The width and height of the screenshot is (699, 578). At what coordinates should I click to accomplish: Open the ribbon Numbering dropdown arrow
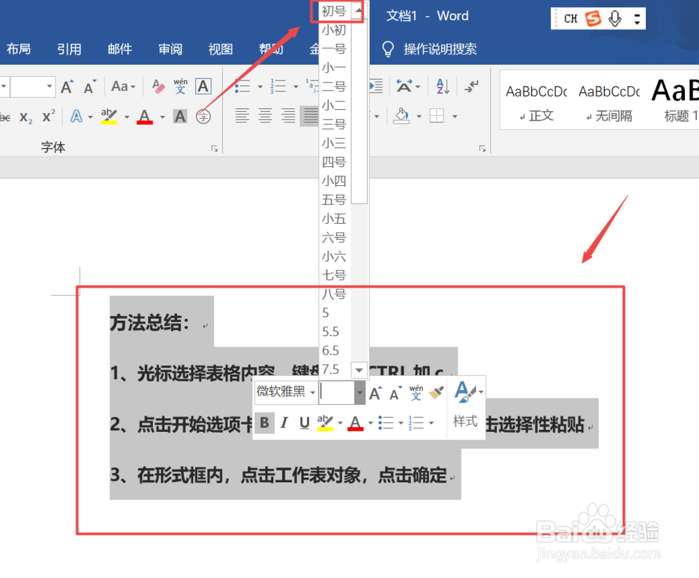click(x=296, y=87)
